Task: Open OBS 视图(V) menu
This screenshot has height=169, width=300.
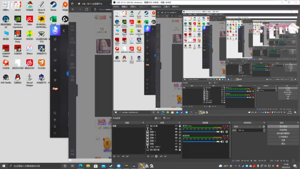Action: tap(133, 7)
